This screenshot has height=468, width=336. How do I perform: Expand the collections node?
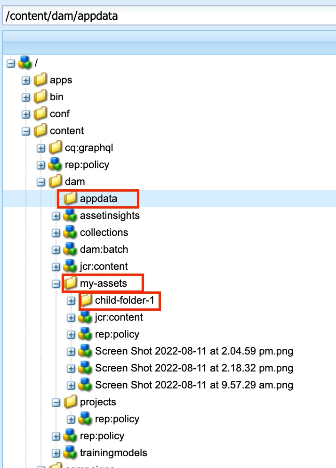56,233
